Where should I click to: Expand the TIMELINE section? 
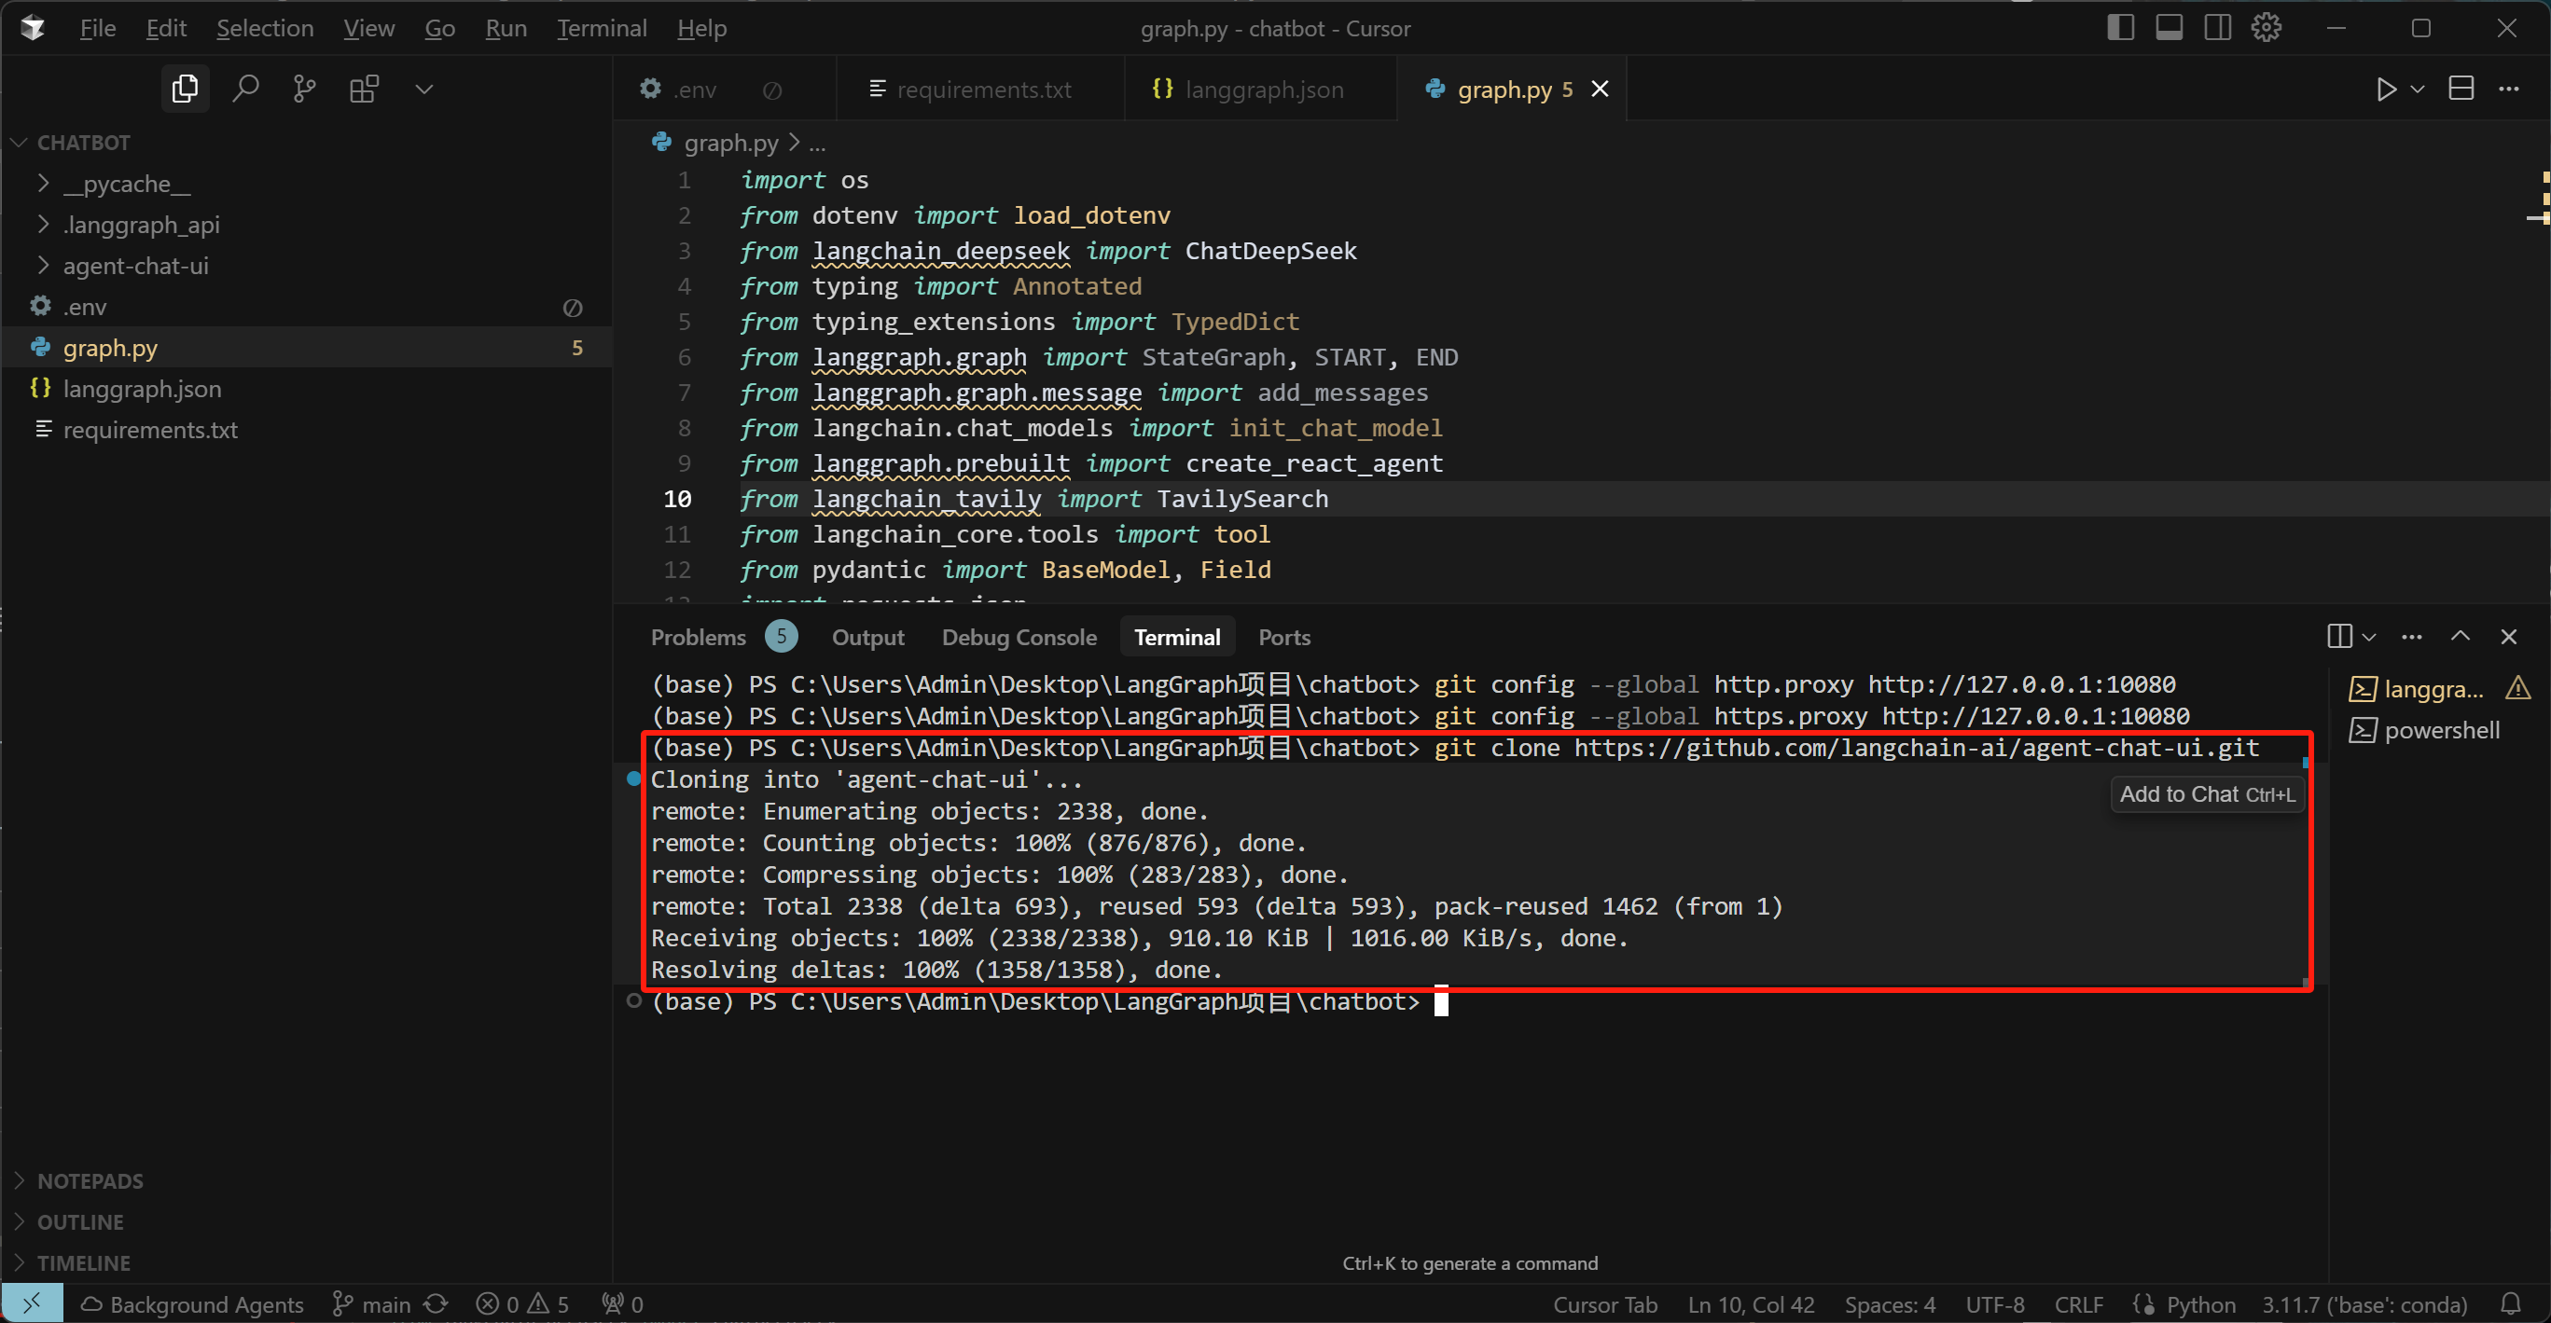coord(307,1262)
